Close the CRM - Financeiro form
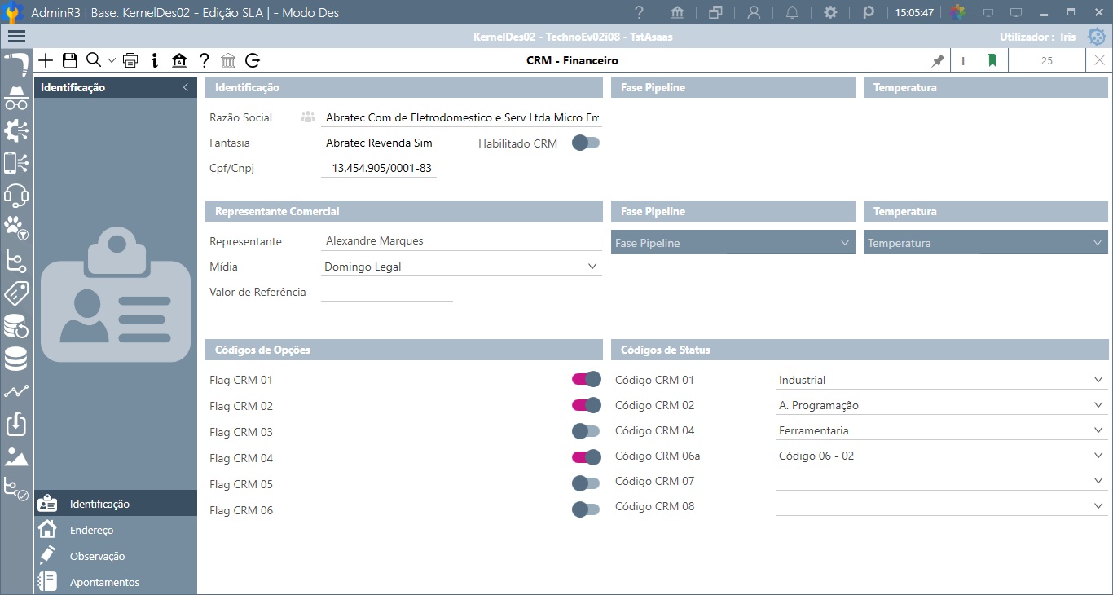 click(1099, 60)
